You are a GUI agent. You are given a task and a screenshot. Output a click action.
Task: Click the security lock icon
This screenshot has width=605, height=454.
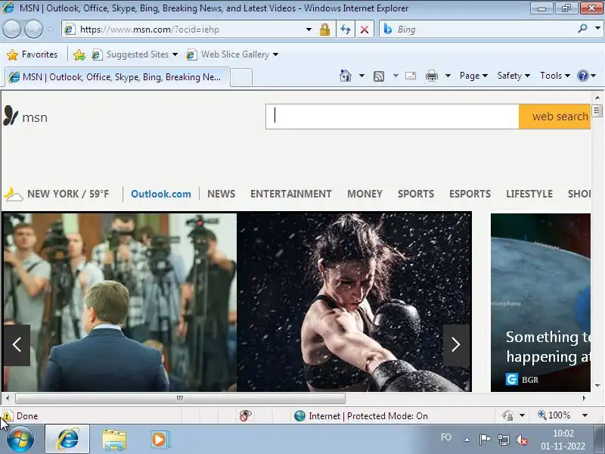tap(324, 30)
